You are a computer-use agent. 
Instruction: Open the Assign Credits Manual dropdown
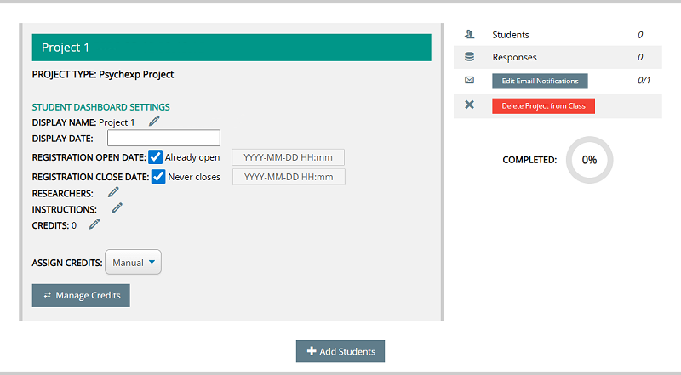pos(133,263)
